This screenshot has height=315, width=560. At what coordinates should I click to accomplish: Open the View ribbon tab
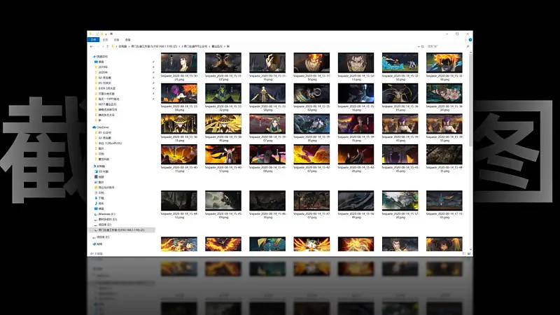[x=128, y=40]
